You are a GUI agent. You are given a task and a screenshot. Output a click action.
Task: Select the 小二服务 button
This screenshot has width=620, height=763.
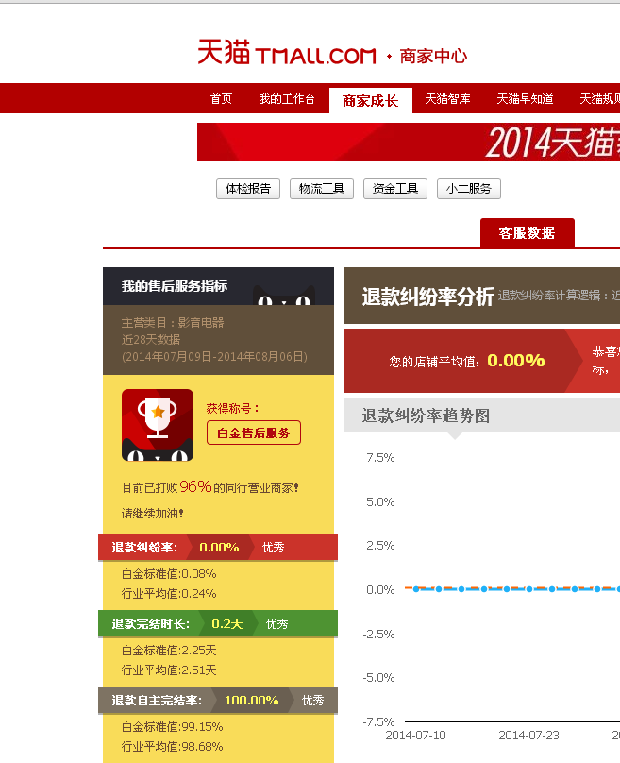tap(469, 189)
